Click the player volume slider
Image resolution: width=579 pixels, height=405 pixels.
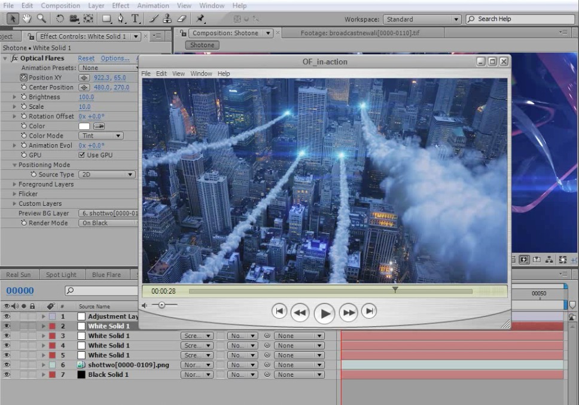point(161,305)
